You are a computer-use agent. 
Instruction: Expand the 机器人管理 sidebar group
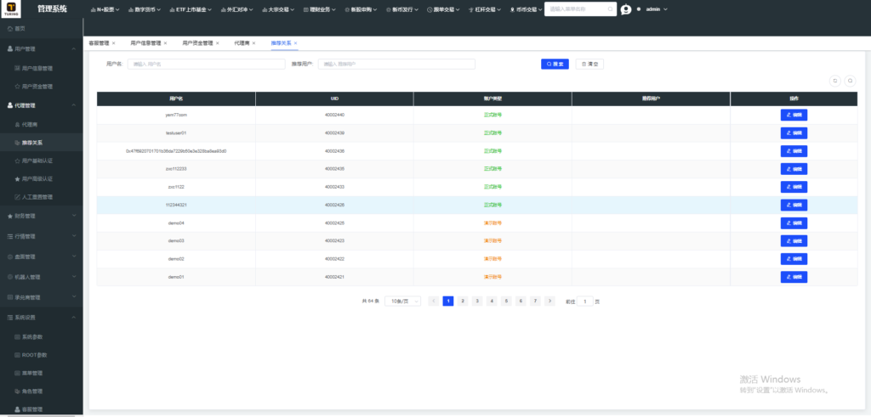(x=41, y=277)
